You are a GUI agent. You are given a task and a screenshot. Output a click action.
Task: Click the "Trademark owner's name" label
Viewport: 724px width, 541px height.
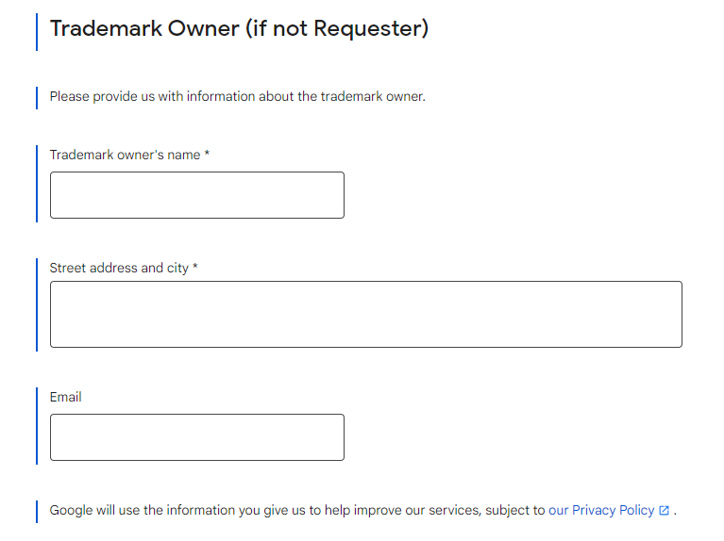(x=125, y=155)
